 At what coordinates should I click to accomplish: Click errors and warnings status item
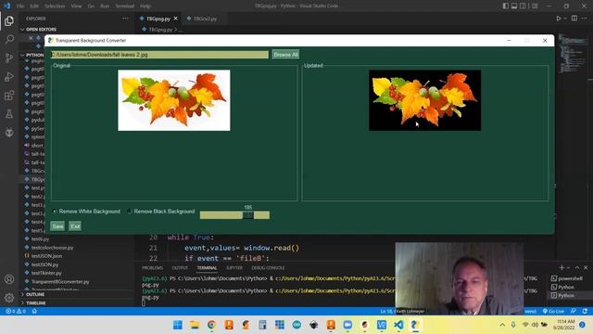coord(16,311)
